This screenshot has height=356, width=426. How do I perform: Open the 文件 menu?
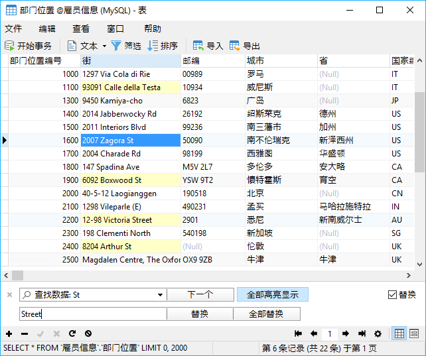(13, 29)
